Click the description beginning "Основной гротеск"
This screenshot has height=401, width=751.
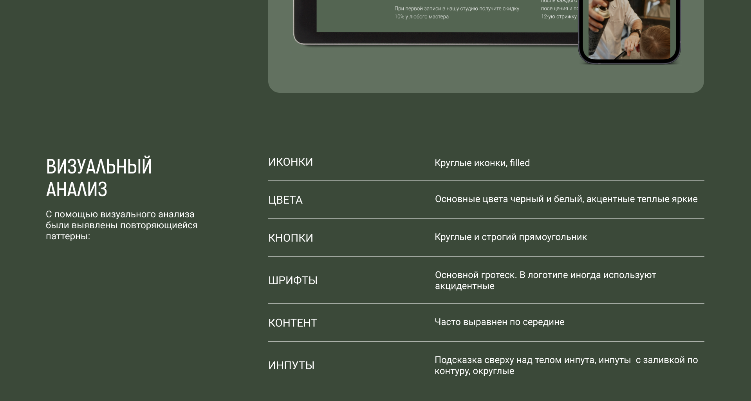pyautogui.click(x=545, y=280)
